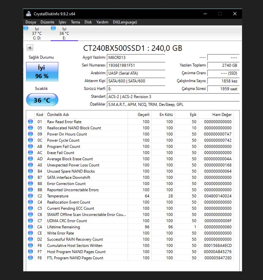
Task: Open the Dil(Language) menu
Action: pos(125,22)
